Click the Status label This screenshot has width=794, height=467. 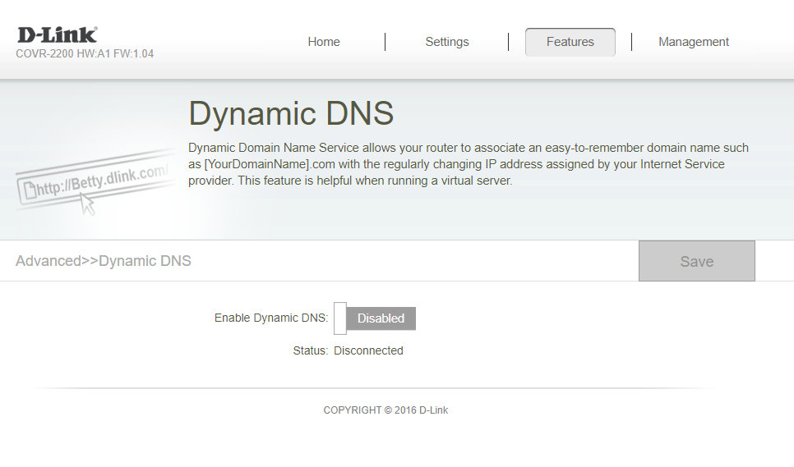pos(310,350)
